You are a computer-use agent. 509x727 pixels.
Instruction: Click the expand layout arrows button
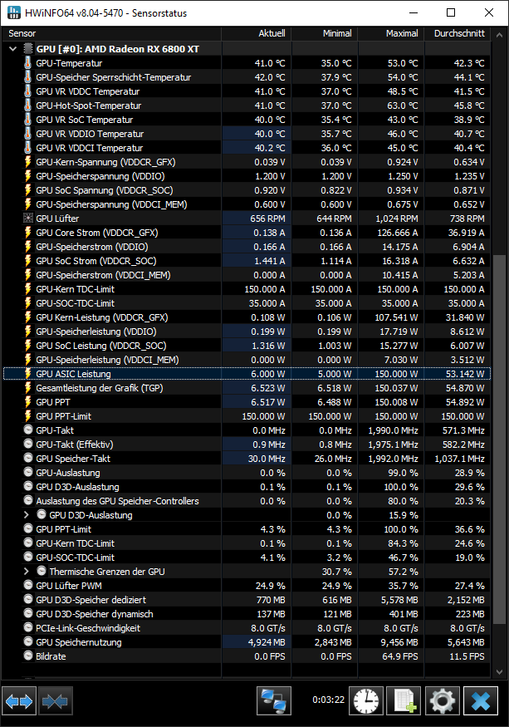click(19, 701)
